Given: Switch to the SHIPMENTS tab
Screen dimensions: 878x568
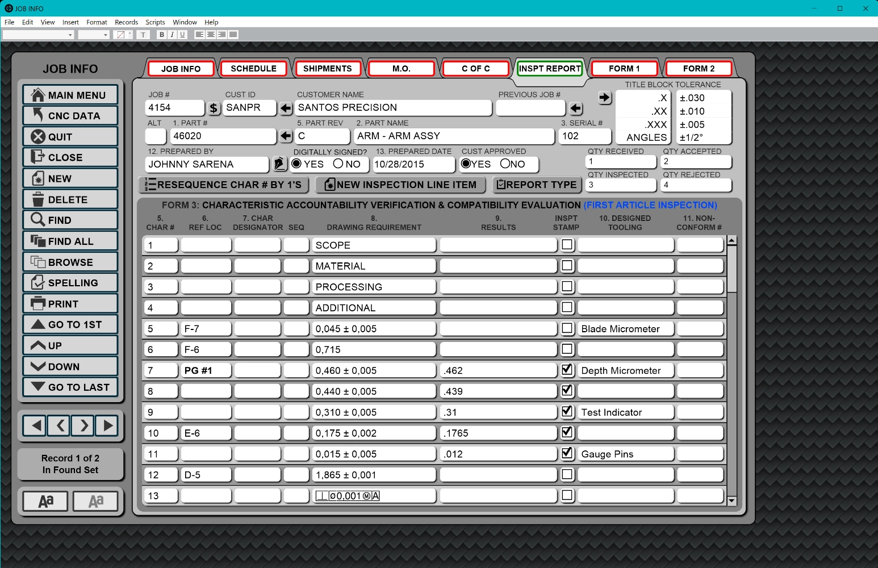Looking at the screenshot, I should [328, 69].
